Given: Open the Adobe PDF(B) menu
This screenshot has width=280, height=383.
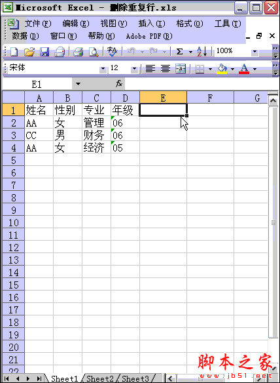Looking at the screenshot, I should [x=149, y=36].
